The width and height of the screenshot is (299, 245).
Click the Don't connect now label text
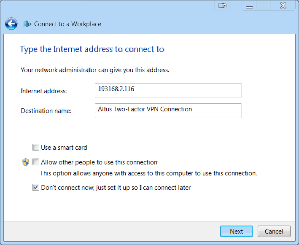[116, 188]
